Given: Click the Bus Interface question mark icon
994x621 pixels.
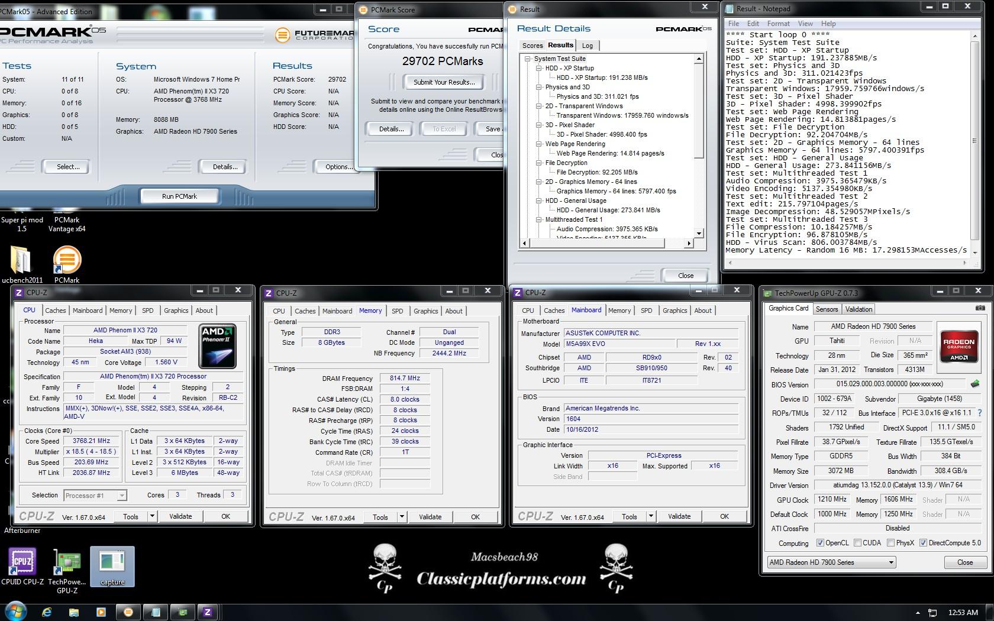Looking at the screenshot, I should (x=979, y=413).
